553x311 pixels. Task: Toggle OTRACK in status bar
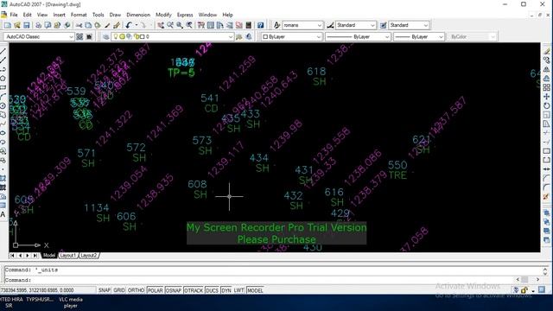tap(194, 290)
